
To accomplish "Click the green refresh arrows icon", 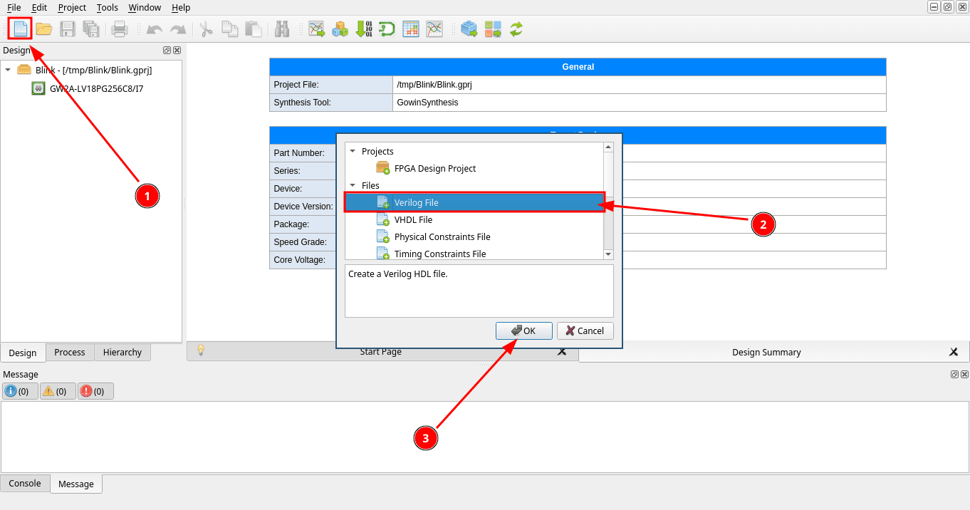I will click(516, 28).
